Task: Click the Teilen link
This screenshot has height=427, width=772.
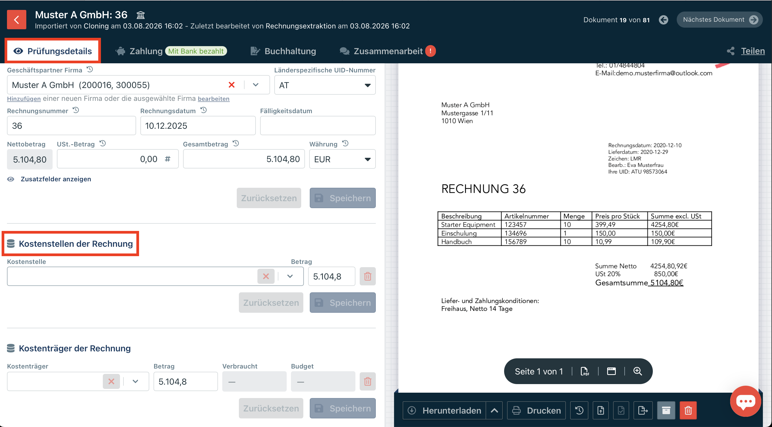Action: [753, 51]
